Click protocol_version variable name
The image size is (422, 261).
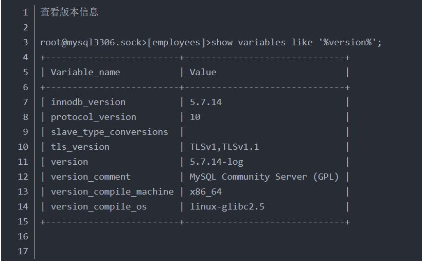93,117
